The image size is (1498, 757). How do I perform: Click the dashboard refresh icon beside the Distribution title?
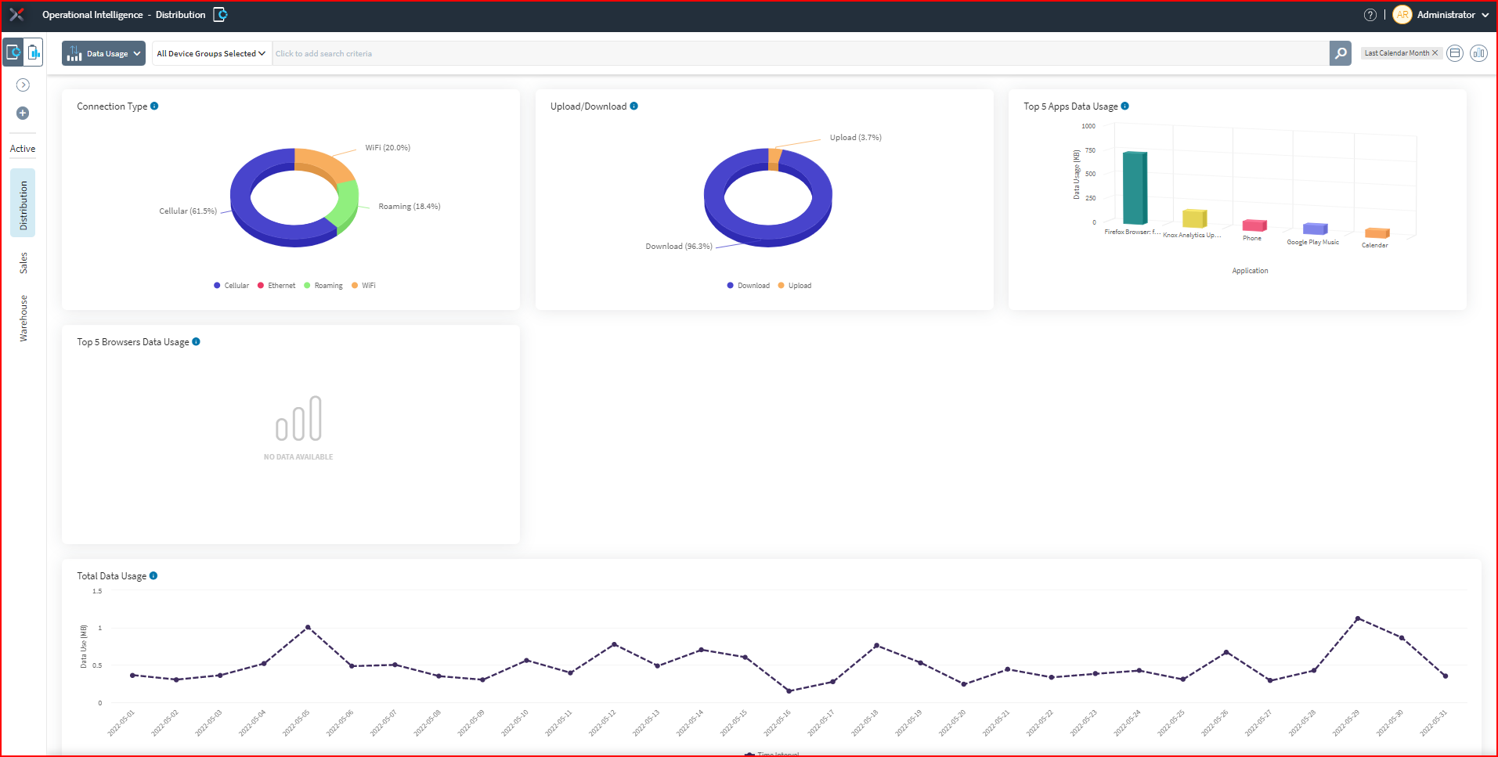(221, 15)
